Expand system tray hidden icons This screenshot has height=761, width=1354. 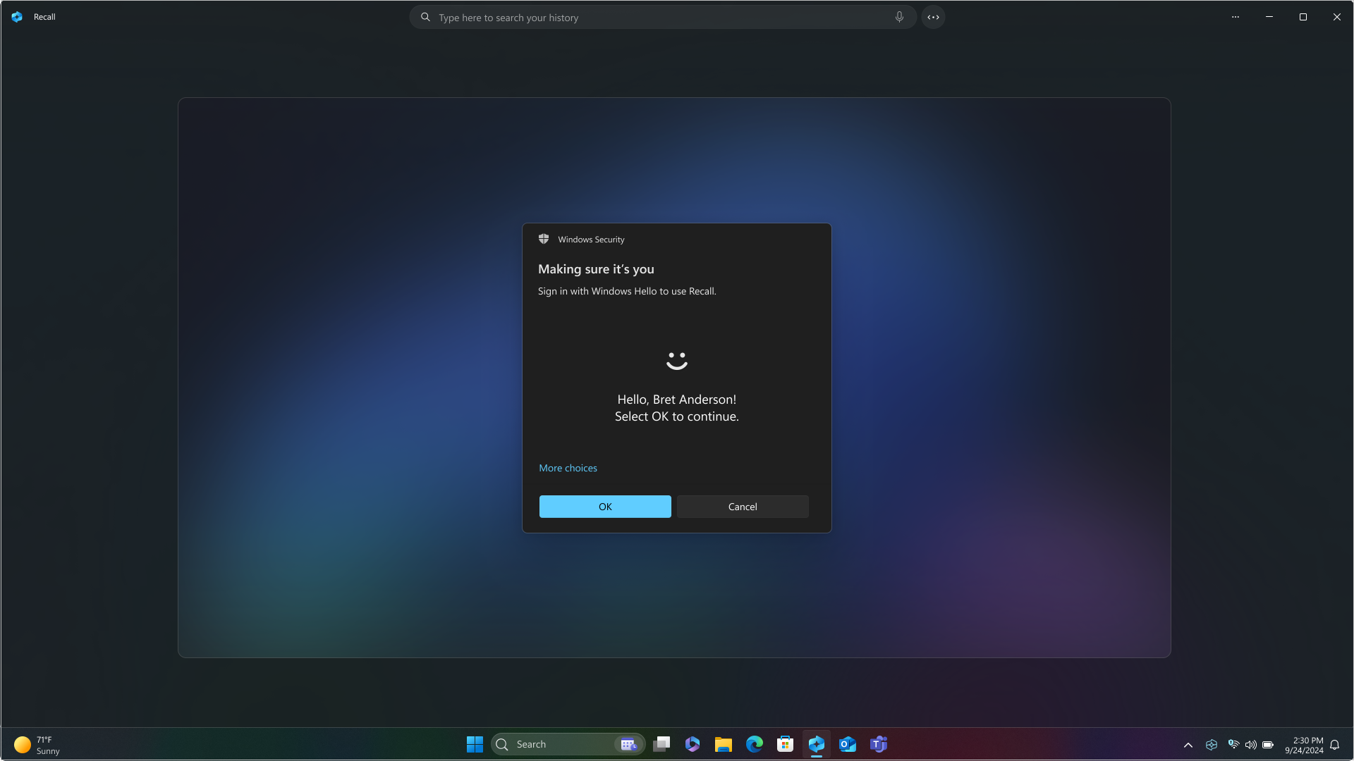click(x=1188, y=744)
